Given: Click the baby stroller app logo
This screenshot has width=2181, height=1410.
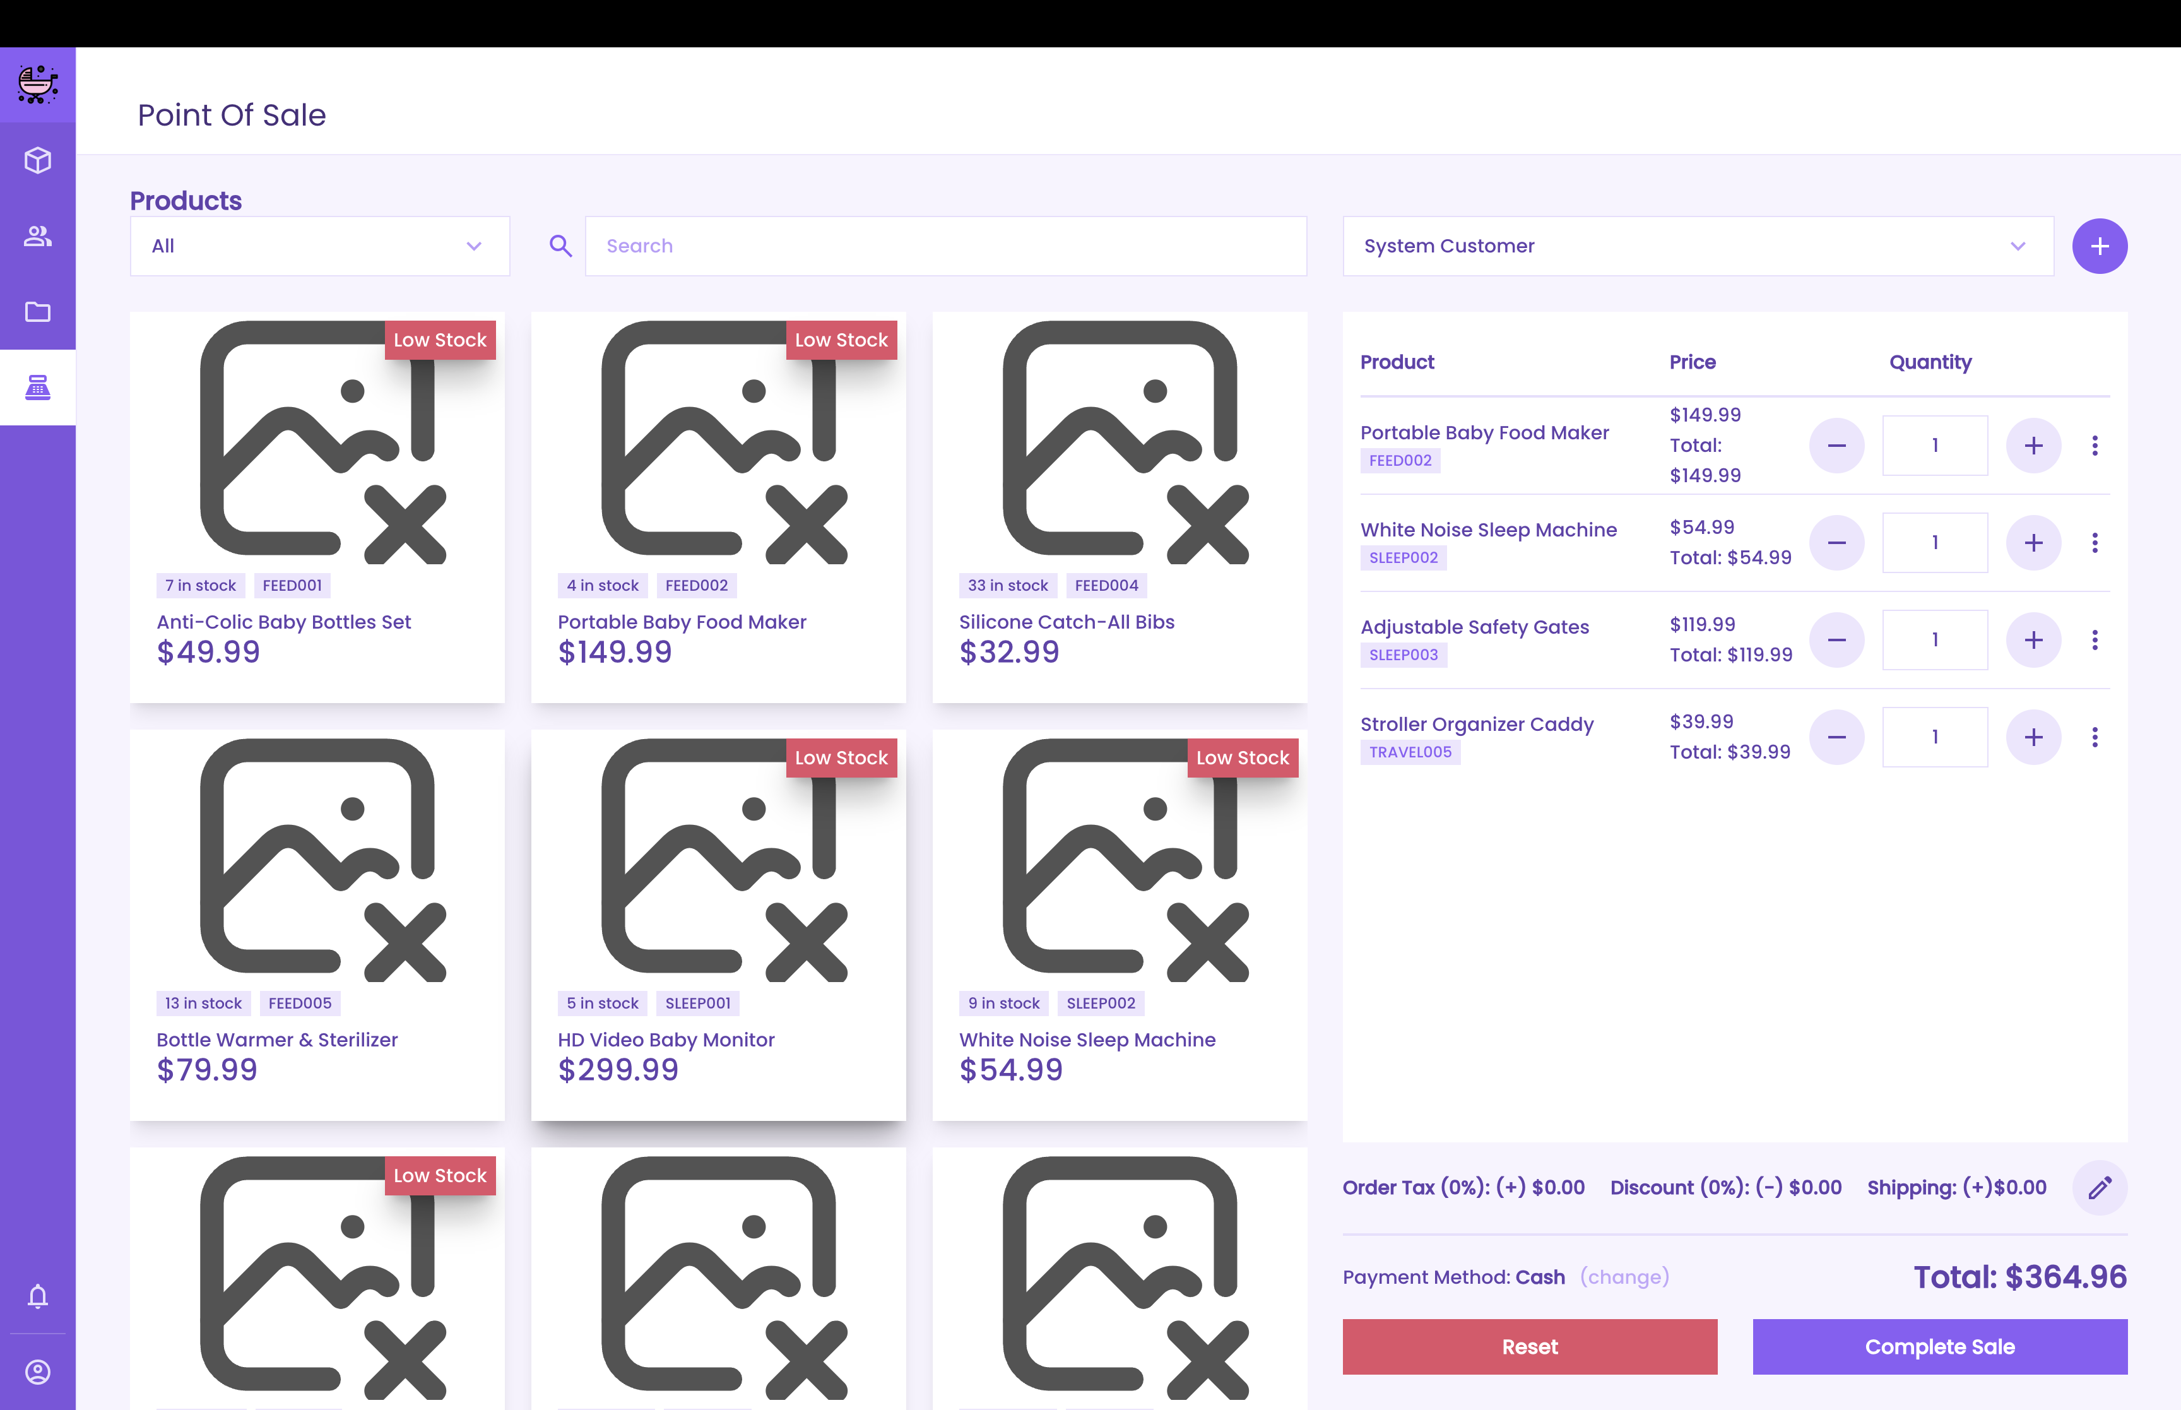Looking at the screenshot, I should coord(37,84).
